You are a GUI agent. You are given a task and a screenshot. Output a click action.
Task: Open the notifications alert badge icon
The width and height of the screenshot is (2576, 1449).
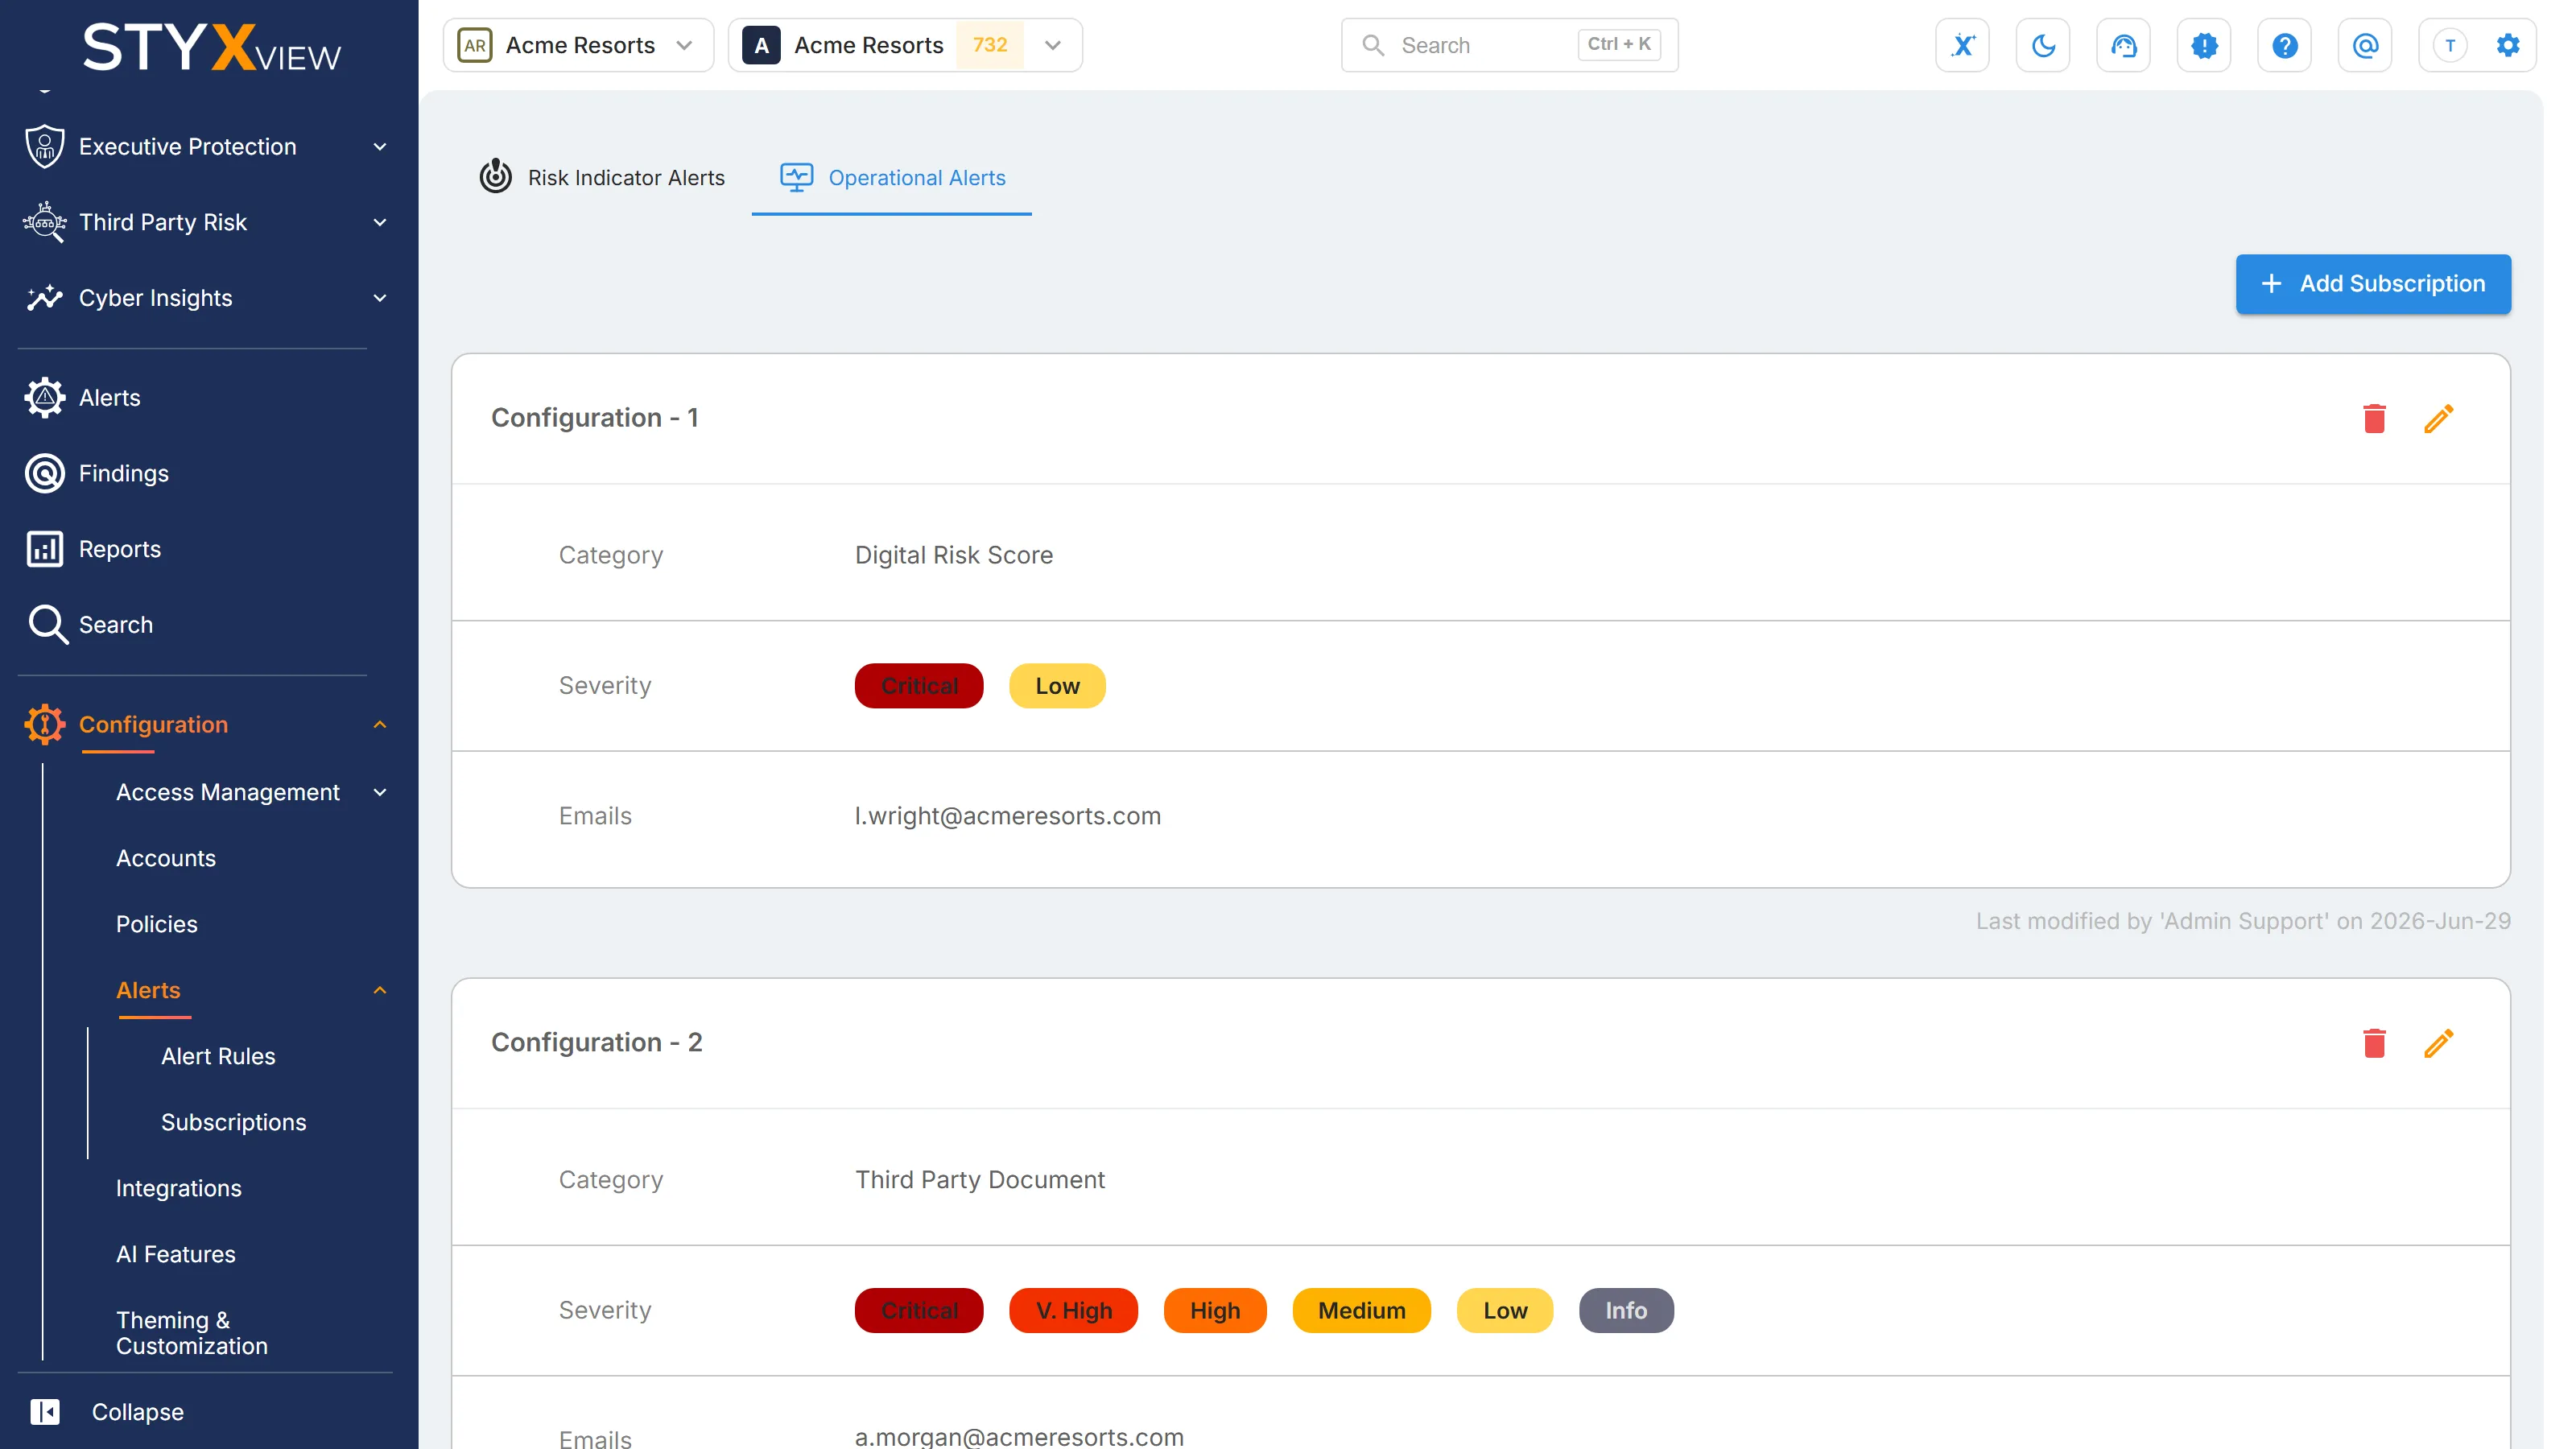click(x=2204, y=45)
